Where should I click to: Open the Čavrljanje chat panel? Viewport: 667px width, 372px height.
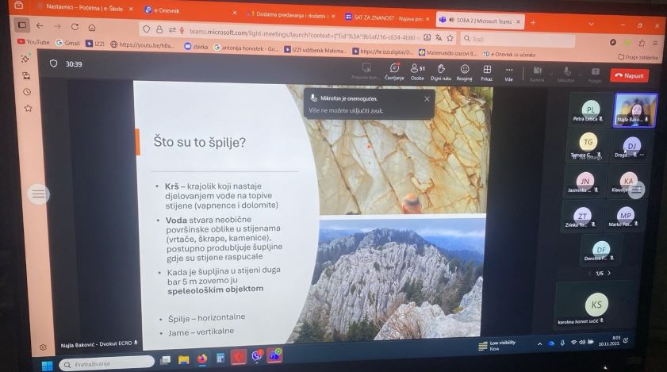coord(393,71)
